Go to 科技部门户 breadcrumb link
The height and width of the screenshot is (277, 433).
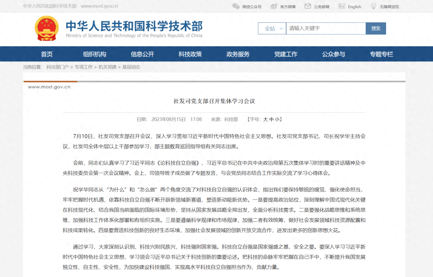(x=57, y=67)
